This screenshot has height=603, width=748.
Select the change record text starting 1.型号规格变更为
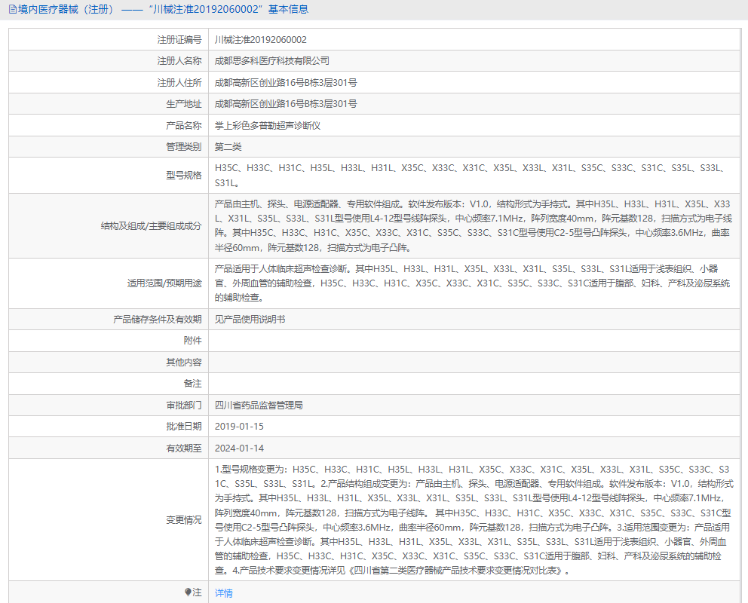tap(474, 519)
